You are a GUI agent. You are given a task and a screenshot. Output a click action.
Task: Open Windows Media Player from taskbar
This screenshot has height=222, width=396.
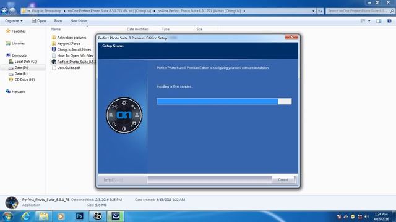pyautogui.click(x=61, y=216)
